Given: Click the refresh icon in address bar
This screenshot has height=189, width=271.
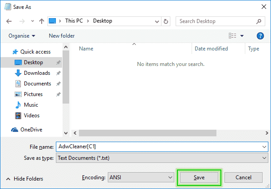Looking at the screenshot, I should pyautogui.click(x=166, y=21).
